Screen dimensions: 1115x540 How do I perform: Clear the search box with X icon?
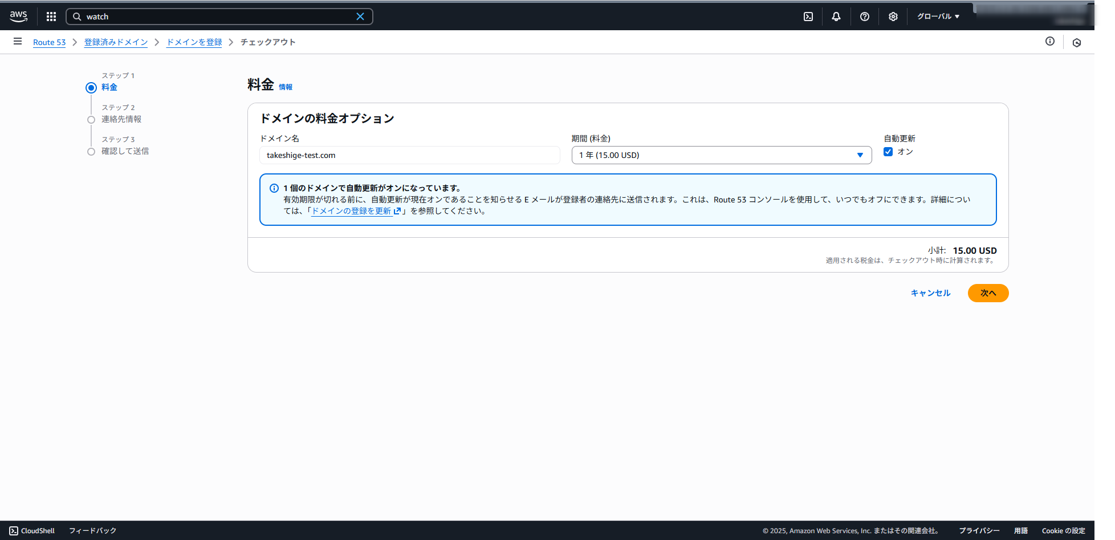(x=360, y=17)
